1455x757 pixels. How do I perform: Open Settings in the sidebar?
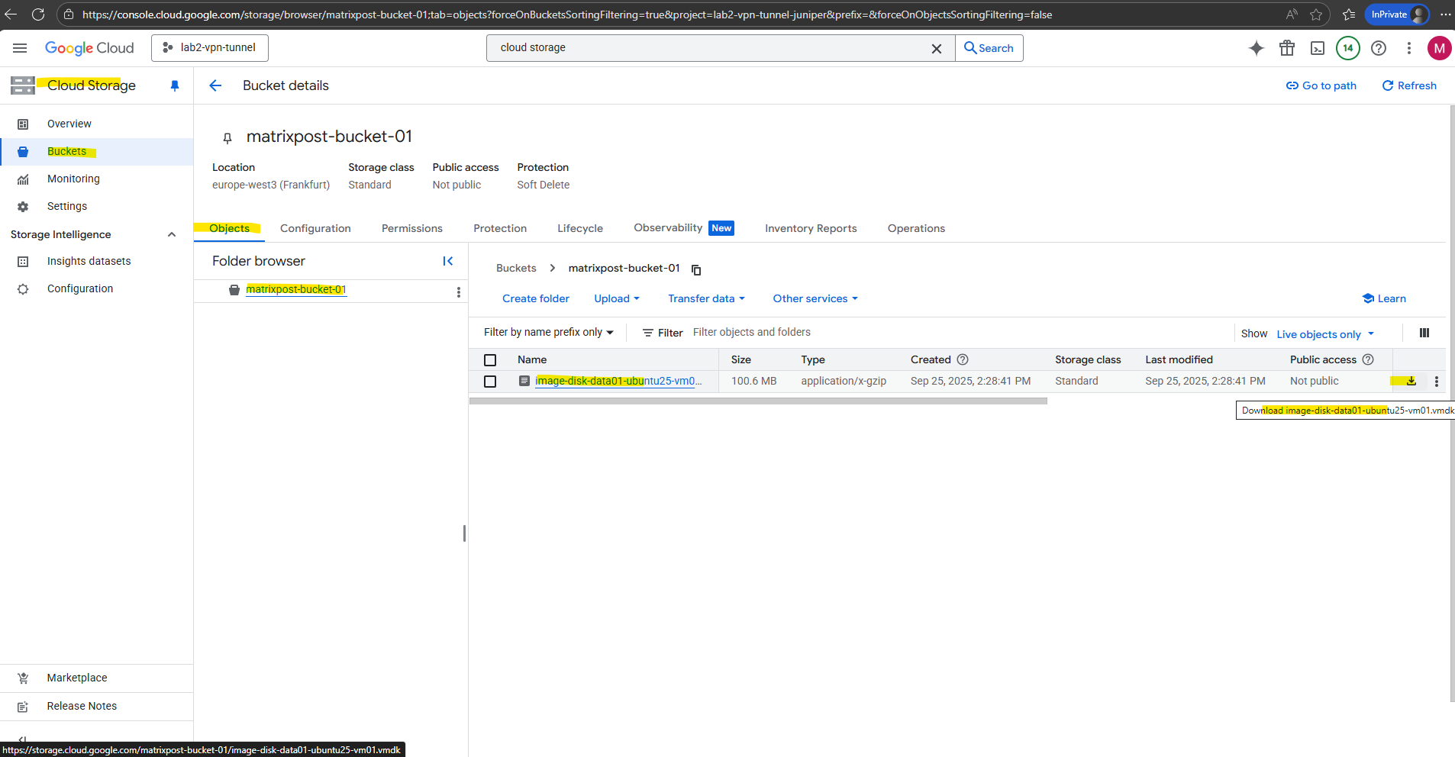tap(97, 206)
